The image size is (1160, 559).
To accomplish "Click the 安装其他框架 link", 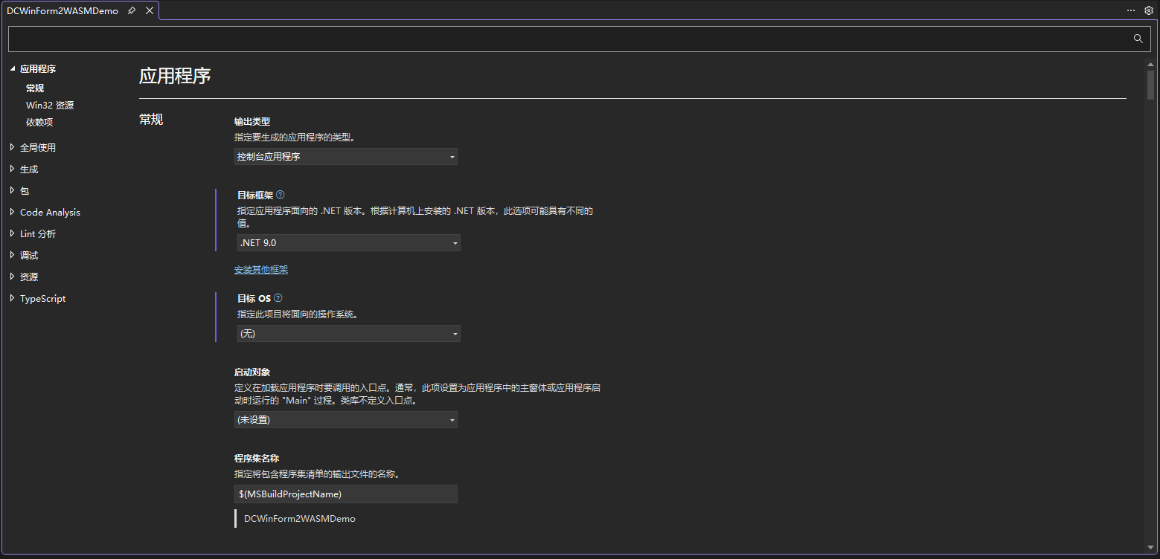I will pyautogui.click(x=260, y=269).
